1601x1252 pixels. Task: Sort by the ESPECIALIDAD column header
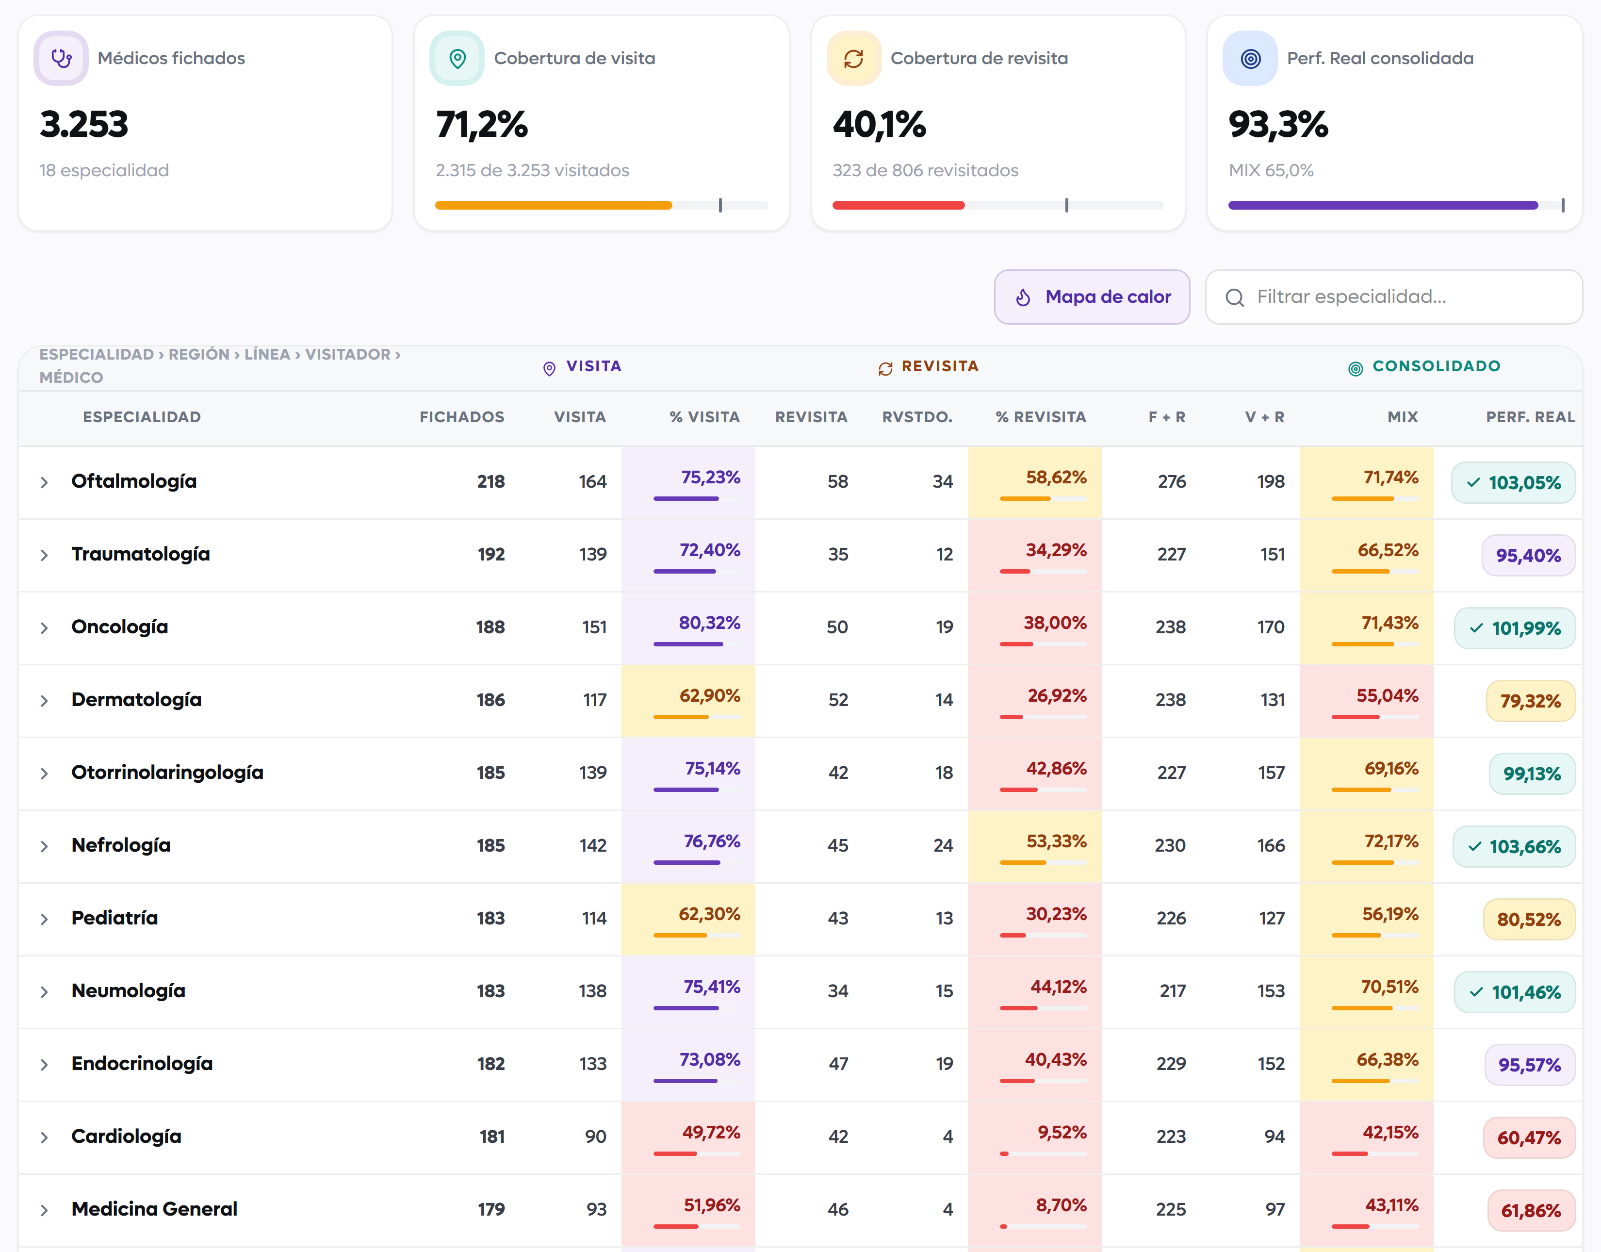click(x=142, y=417)
